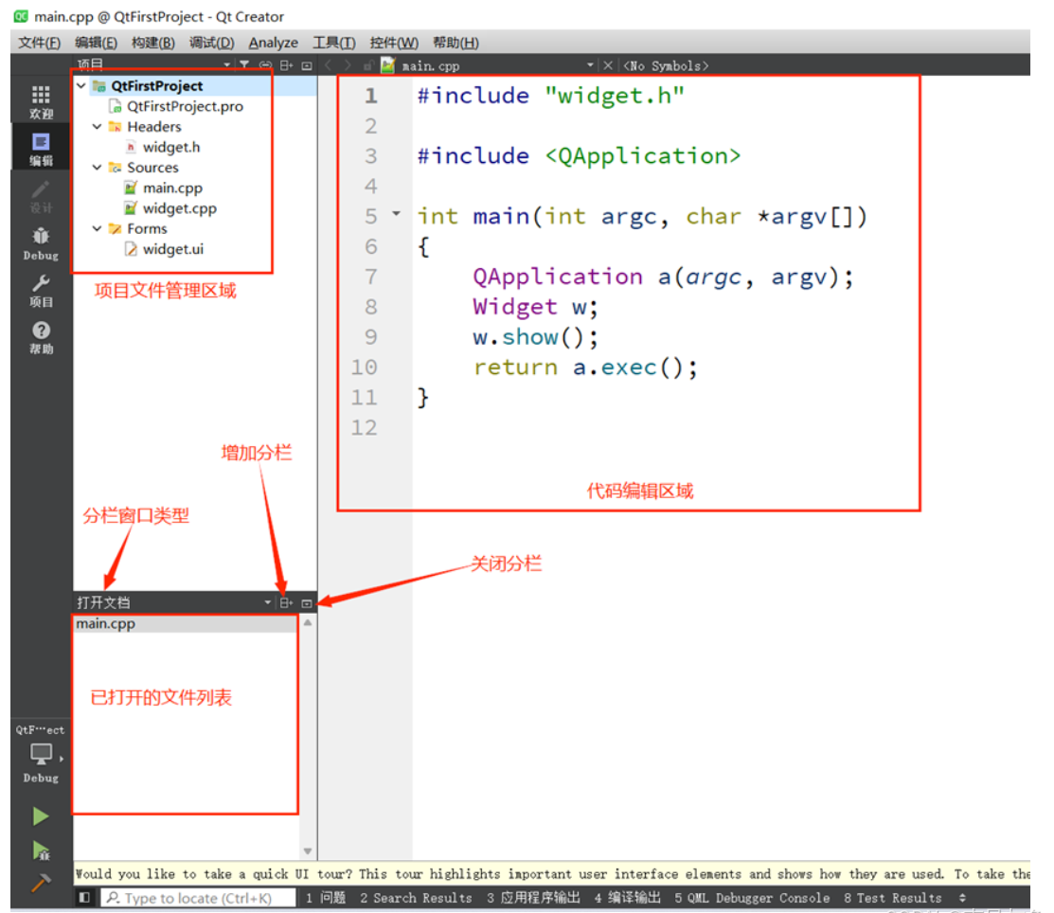Image resolution: width=1054 pixels, height=913 pixels.
Task: Split the project sidebar pane
Action: click(x=286, y=65)
